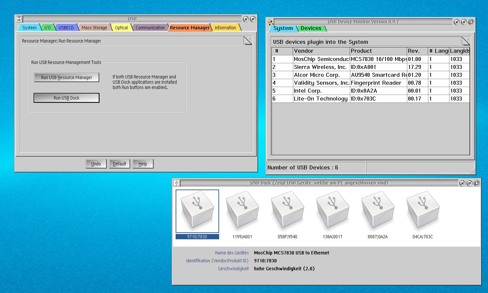Close the USB Dock window
This screenshot has width=488, height=293.
coord(462,183)
